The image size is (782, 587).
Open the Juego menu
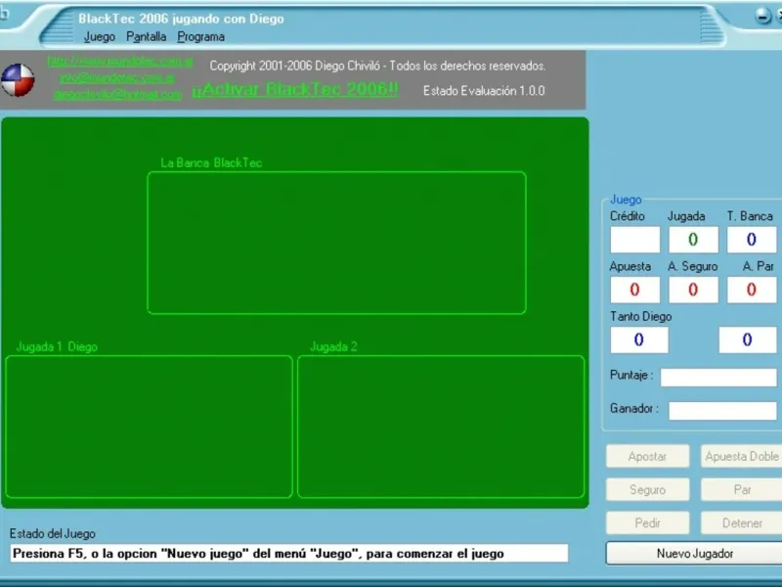pos(100,37)
